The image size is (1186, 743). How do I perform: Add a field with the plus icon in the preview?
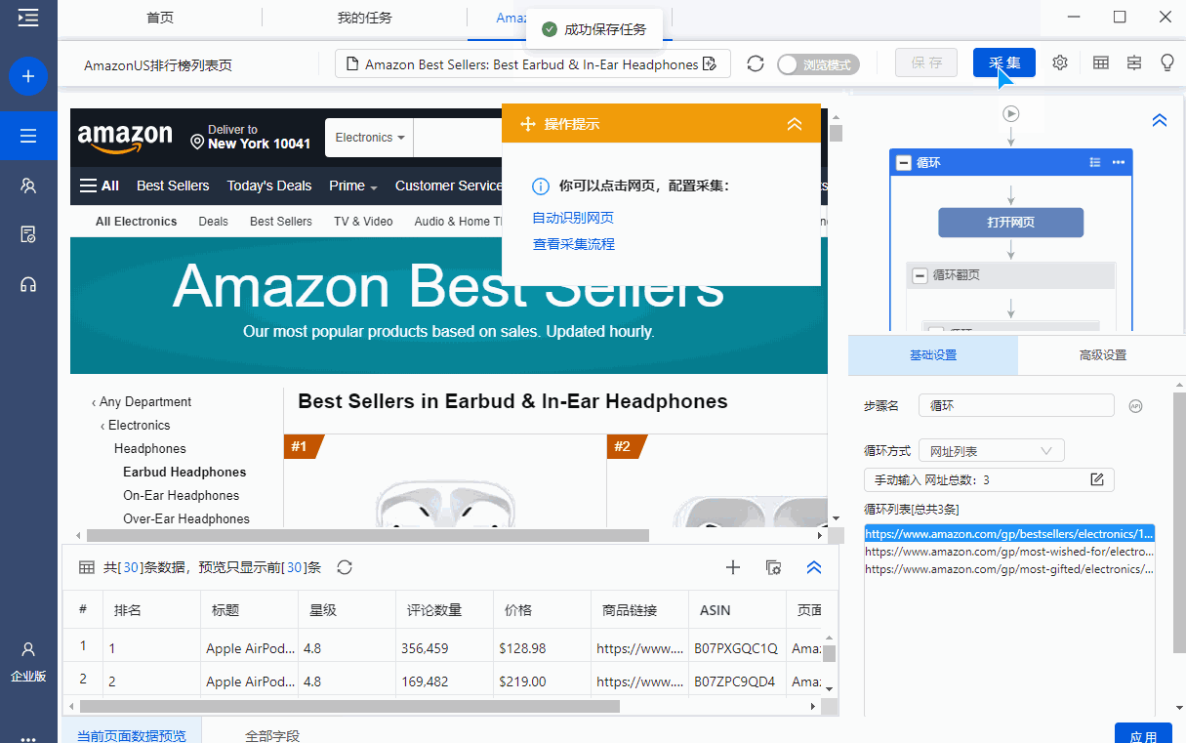(x=733, y=567)
